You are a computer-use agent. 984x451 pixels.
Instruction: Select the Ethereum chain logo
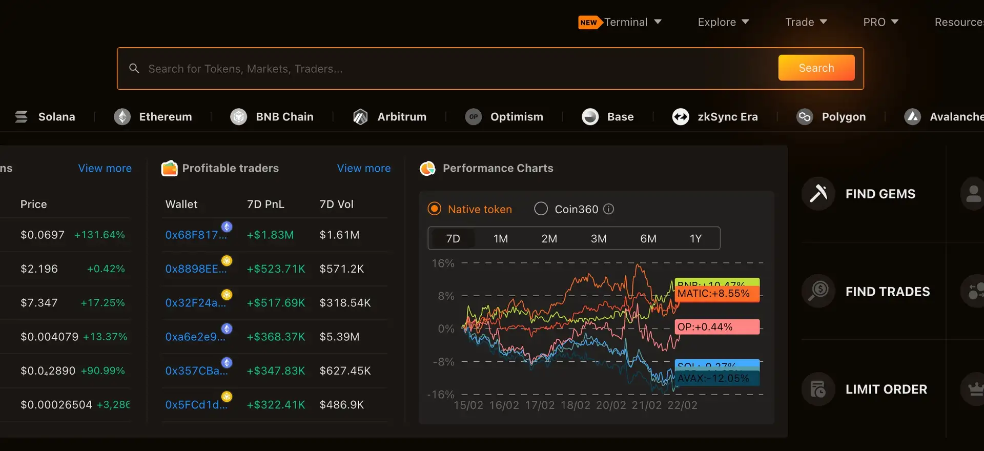pyautogui.click(x=122, y=117)
